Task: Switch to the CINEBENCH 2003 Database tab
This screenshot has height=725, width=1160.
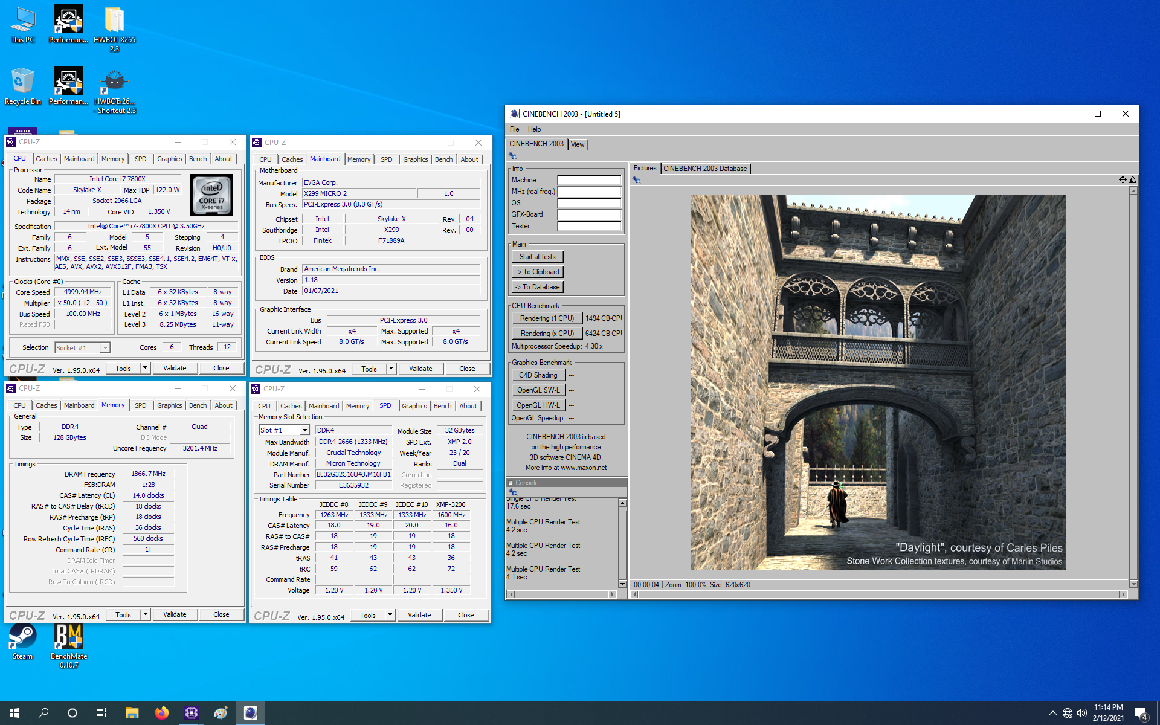Action: pos(704,169)
